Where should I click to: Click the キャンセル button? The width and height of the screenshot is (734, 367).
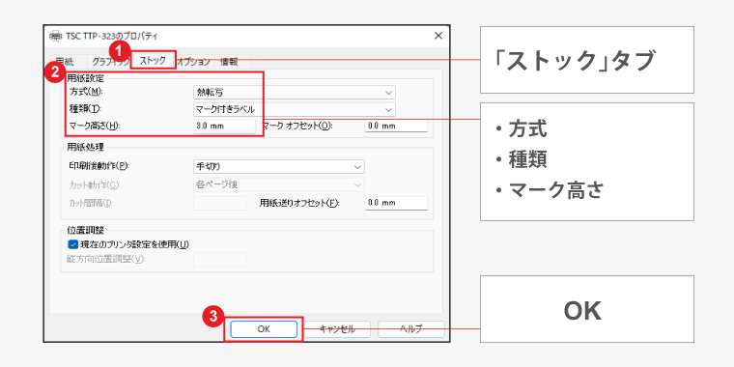coord(337,329)
